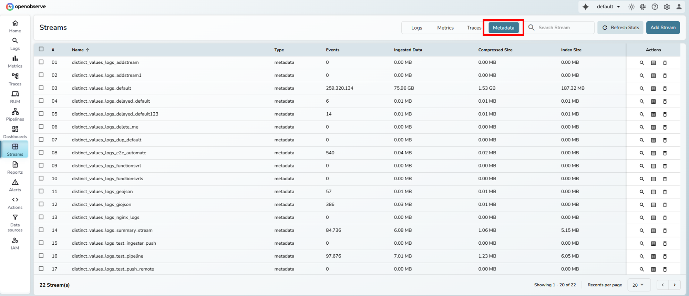Open IAM from the sidebar
The width and height of the screenshot is (689, 296).
(15, 244)
